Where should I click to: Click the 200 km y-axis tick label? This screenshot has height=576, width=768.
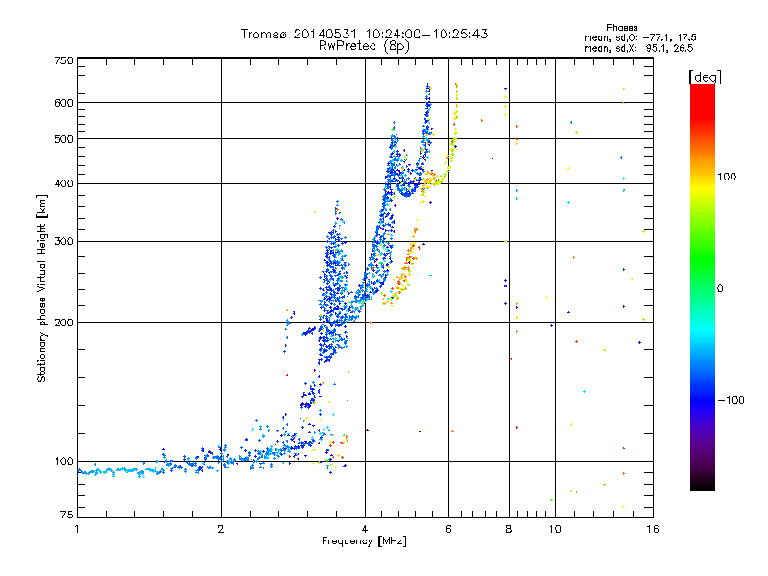(63, 323)
